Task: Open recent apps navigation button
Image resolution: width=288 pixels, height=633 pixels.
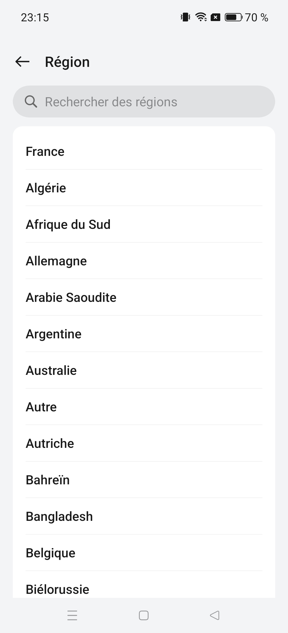Action: [72, 615]
